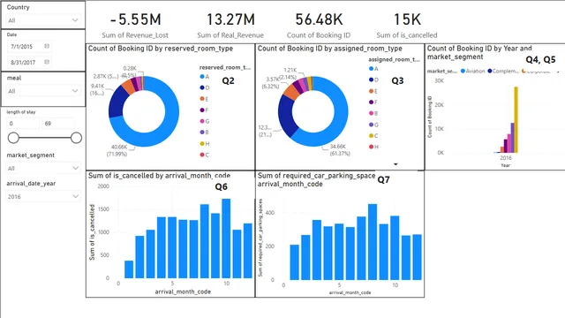565x318 pixels.
Task: Click legend item D in reserved_room_type
Action: pyautogui.click(x=204, y=87)
